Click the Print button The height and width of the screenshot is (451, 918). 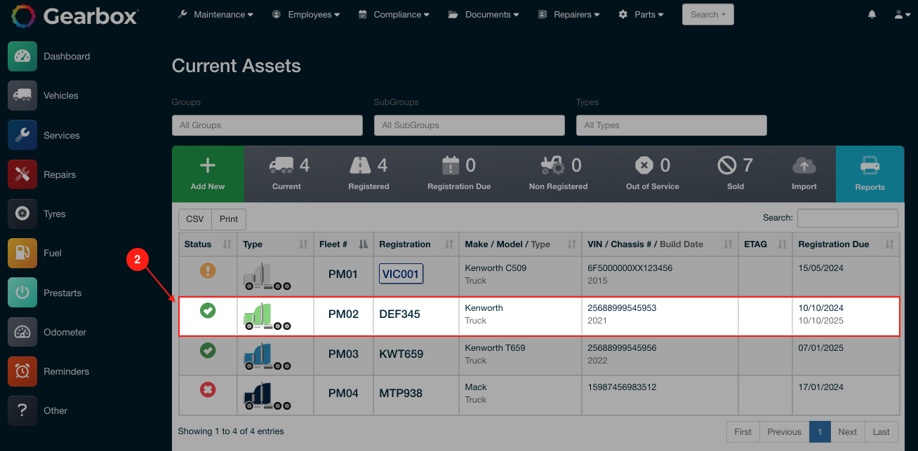click(229, 218)
